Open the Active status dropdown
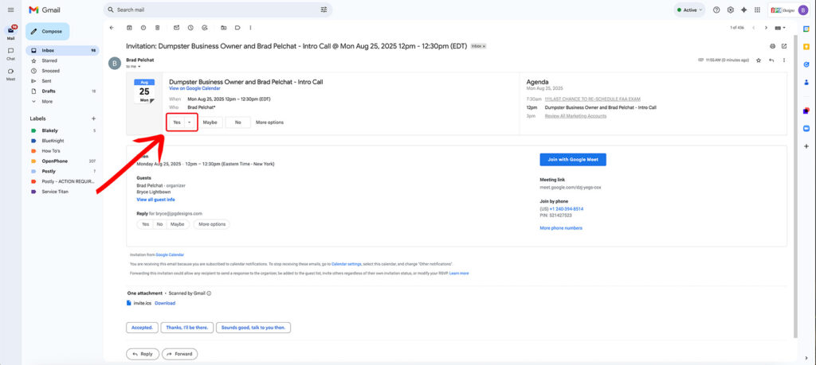The height and width of the screenshot is (365, 816). pos(690,10)
